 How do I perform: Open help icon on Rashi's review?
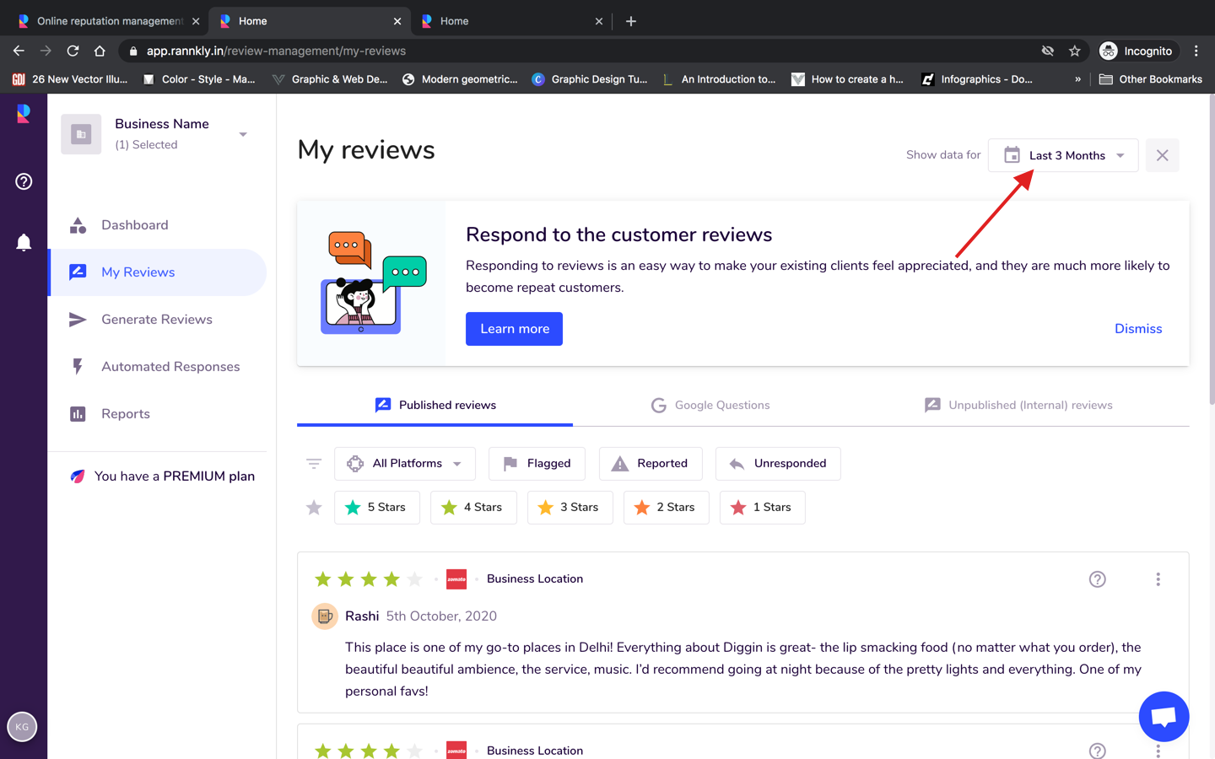pos(1097,579)
